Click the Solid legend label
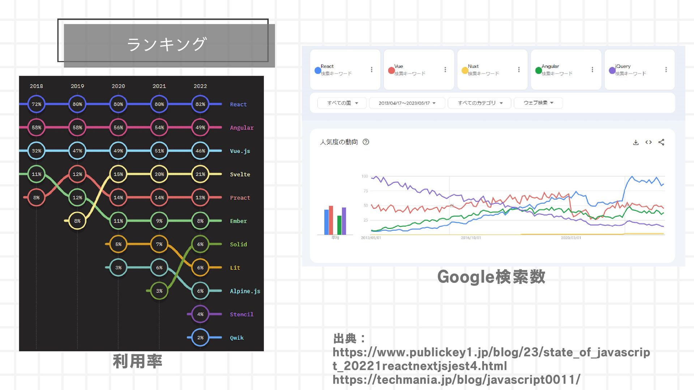The image size is (694, 390). click(239, 244)
